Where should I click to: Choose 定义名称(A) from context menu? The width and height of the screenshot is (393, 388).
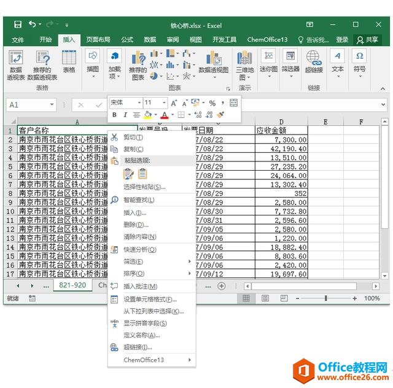[152, 335]
